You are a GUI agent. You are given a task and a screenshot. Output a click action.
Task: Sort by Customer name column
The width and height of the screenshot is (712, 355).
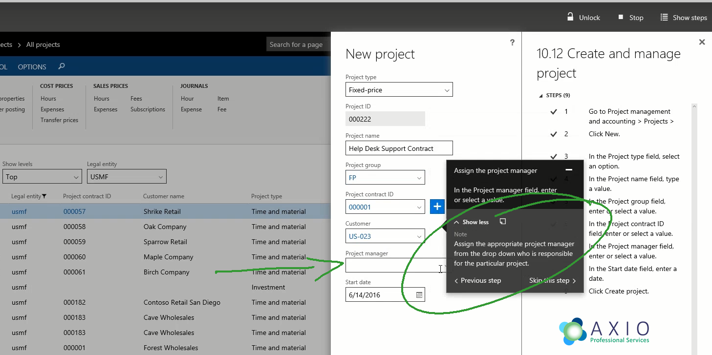164,196
